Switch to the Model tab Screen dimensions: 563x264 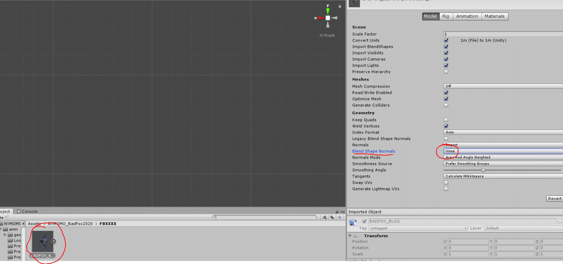tap(430, 16)
